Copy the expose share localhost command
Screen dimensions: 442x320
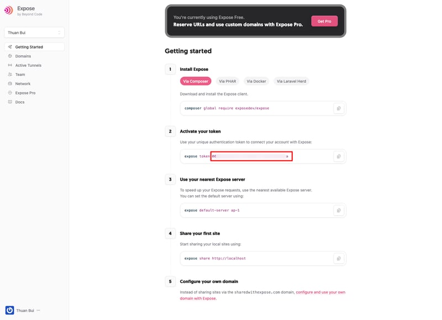pyautogui.click(x=339, y=259)
